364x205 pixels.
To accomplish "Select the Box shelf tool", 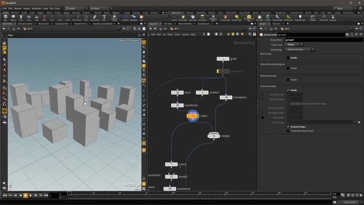I will [x=5, y=18].
